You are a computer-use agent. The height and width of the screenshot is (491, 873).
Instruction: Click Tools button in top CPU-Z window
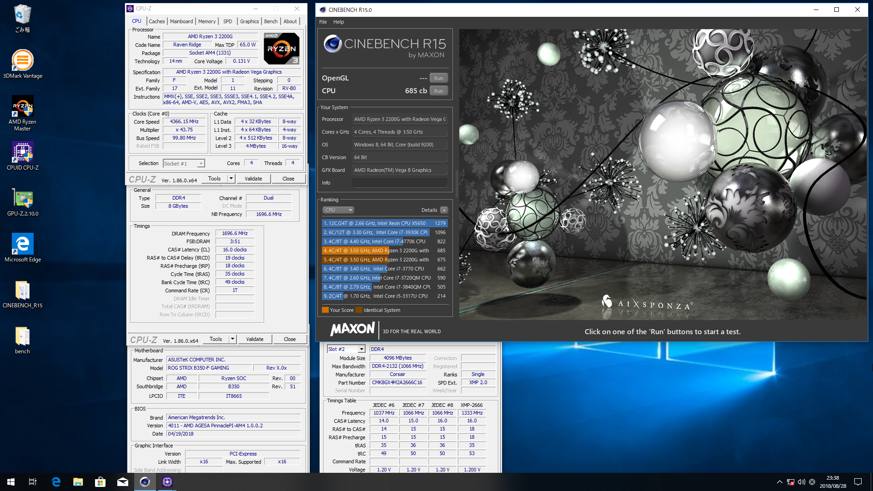click(214, 179)
